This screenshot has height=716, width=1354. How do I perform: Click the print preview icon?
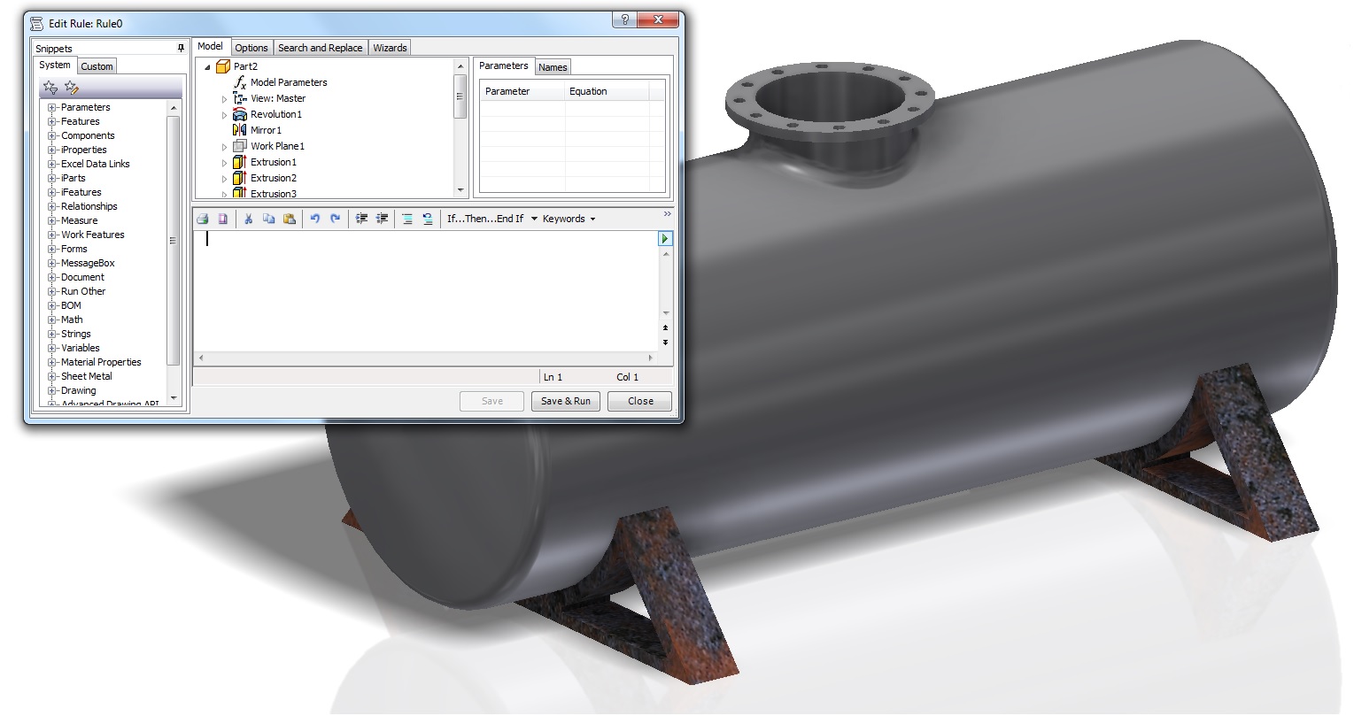click(x=223, y=219)
